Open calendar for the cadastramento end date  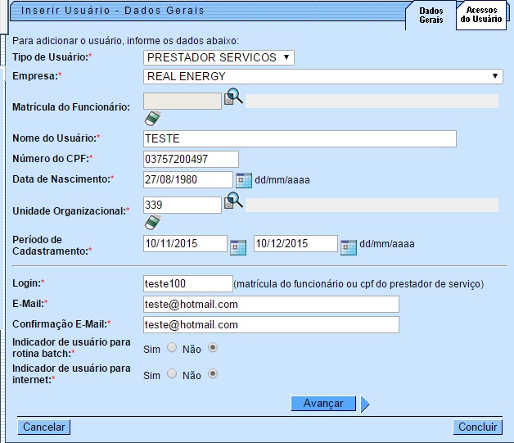(349, 245)
